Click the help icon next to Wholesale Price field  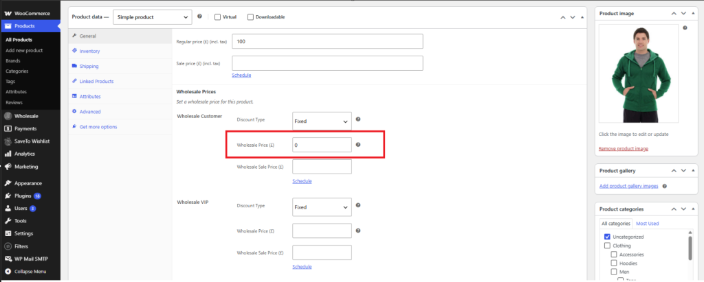(x=357, y=144)
